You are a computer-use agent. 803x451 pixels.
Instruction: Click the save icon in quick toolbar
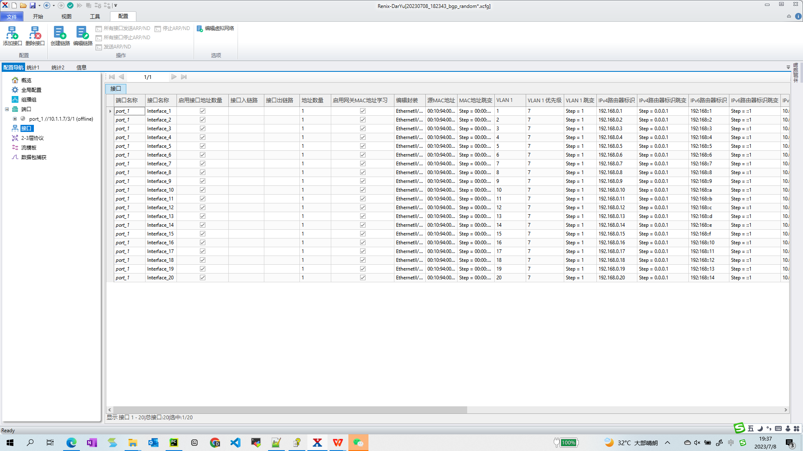32,5
